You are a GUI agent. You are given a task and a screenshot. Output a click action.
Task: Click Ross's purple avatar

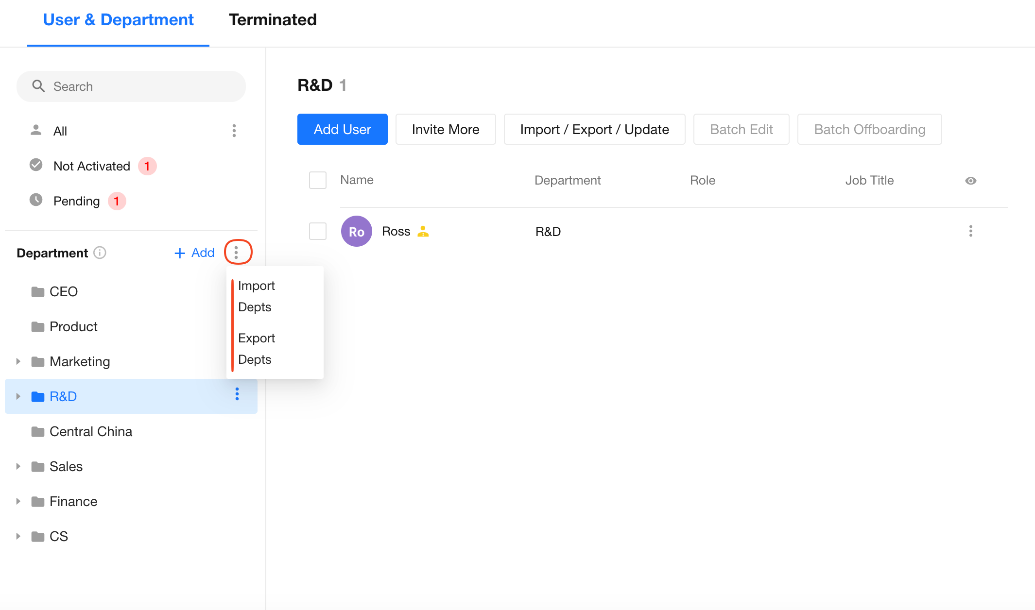tap(356, 231)
